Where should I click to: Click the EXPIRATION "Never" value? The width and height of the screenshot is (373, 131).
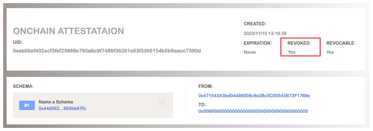click(250, 52)
